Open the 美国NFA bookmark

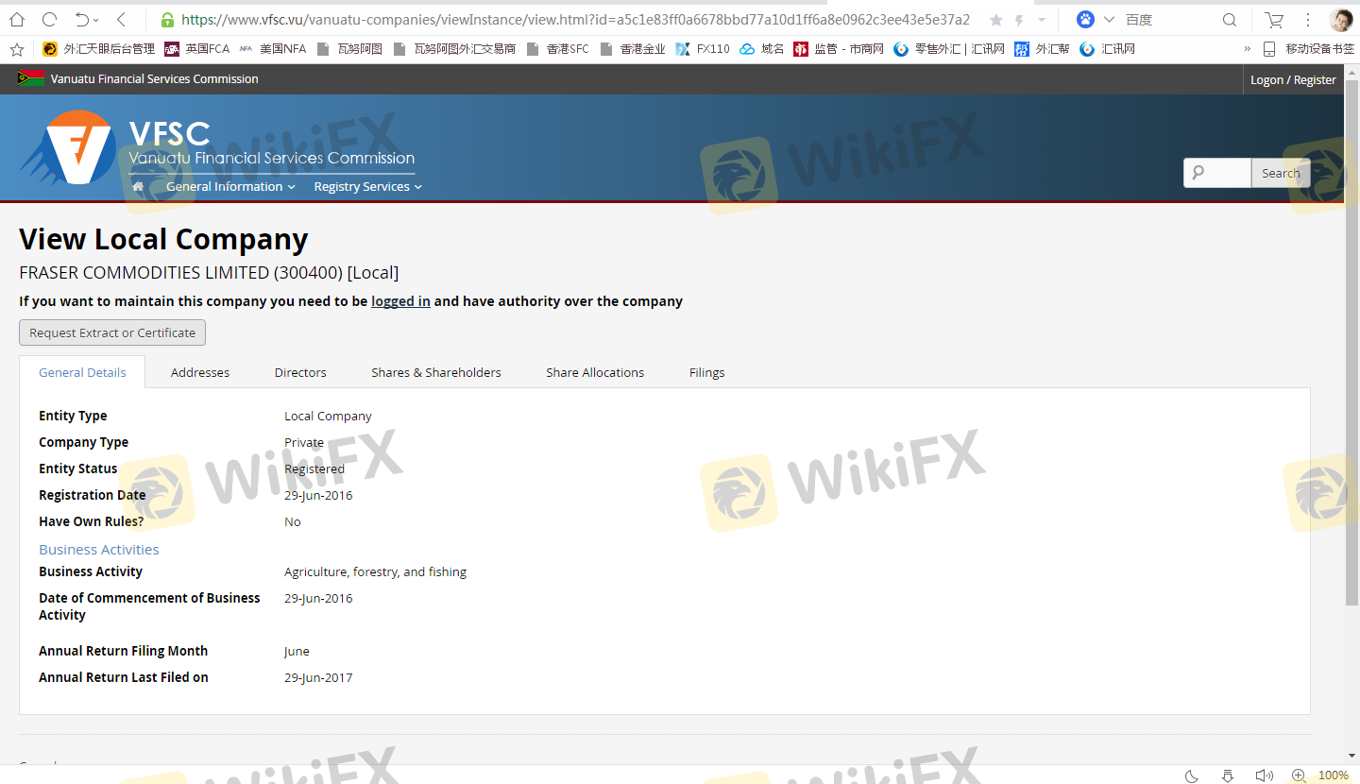(272, 49)
